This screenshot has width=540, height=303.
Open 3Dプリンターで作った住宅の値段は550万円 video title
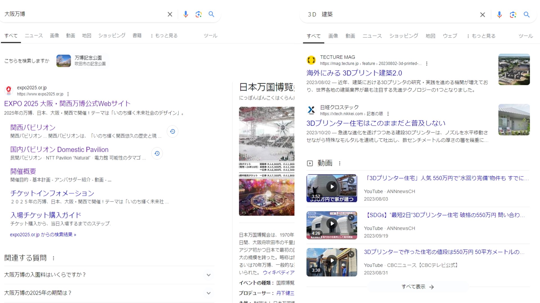(444, 252)
